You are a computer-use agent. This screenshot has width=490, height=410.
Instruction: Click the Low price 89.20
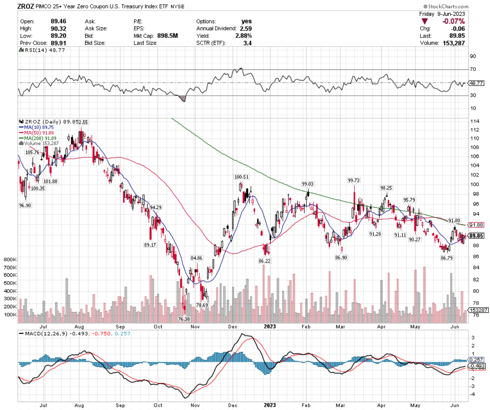point(59,36)
